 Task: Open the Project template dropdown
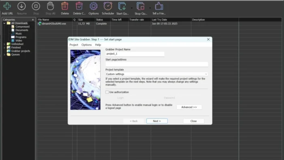tap(157, 74)
